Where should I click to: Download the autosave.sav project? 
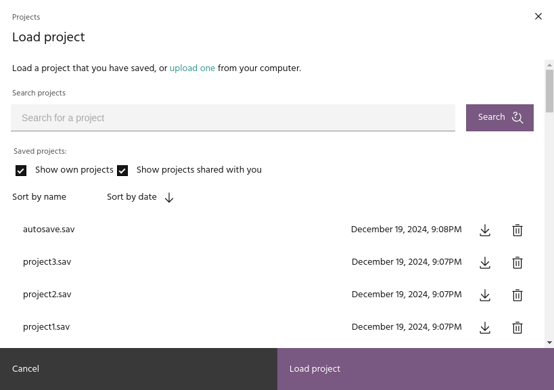[x=485, y=230]
